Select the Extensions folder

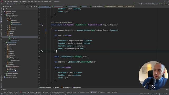[13, 28]
